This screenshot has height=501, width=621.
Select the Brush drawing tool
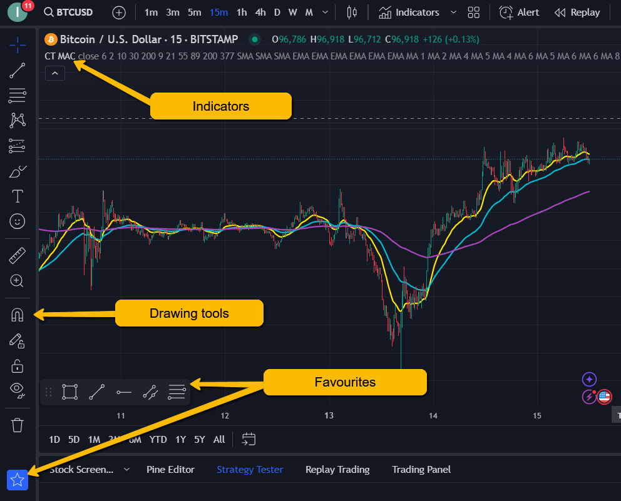tap(17, 171)
